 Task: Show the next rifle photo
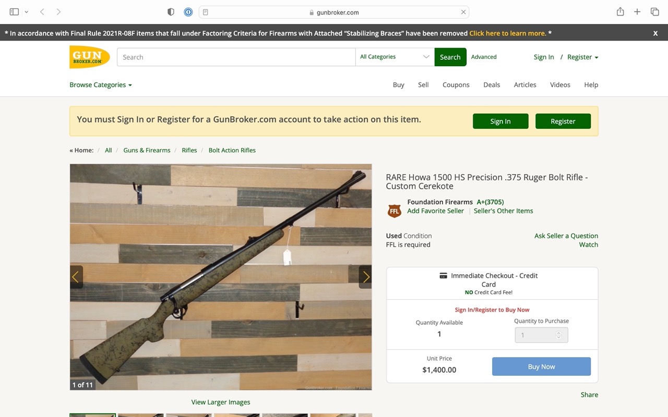[x=365, y=277]
